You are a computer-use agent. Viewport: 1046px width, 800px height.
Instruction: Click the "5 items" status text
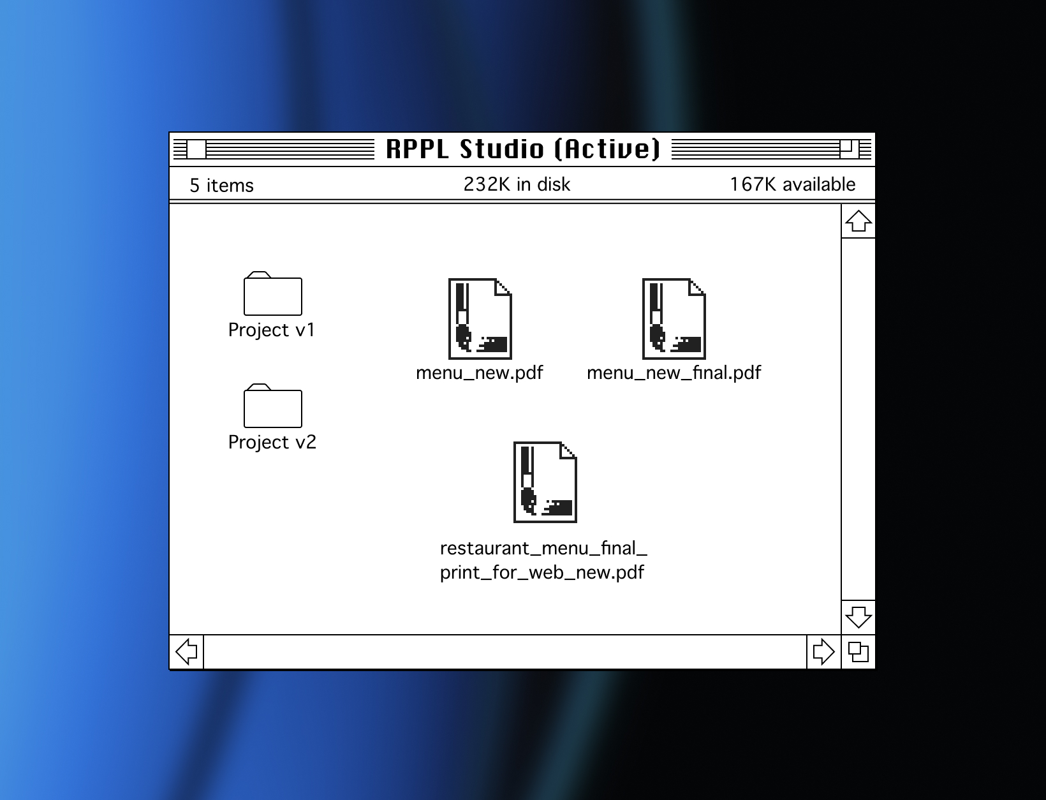221,185
